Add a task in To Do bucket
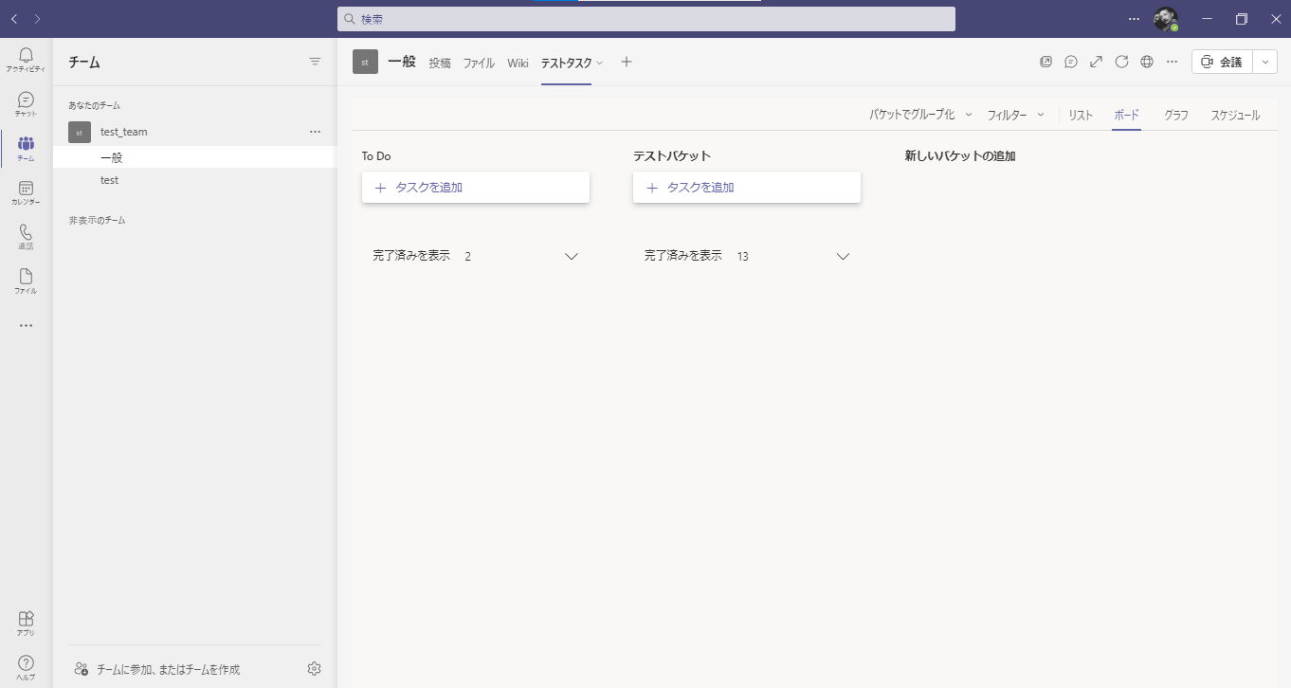The height and width of the screenshot is (688, 1291). click(476, 188)
